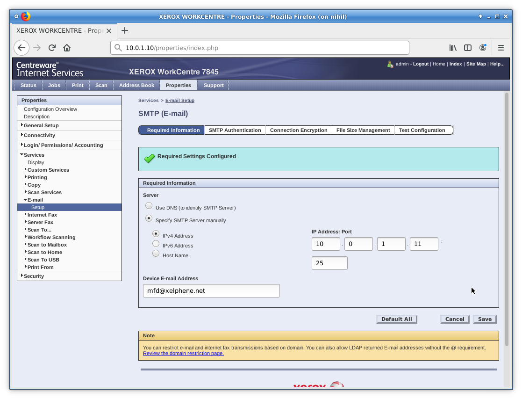Open the Firefox hamburger menu
This screenshot has width=522, height=399.
[x=501, y=48]
